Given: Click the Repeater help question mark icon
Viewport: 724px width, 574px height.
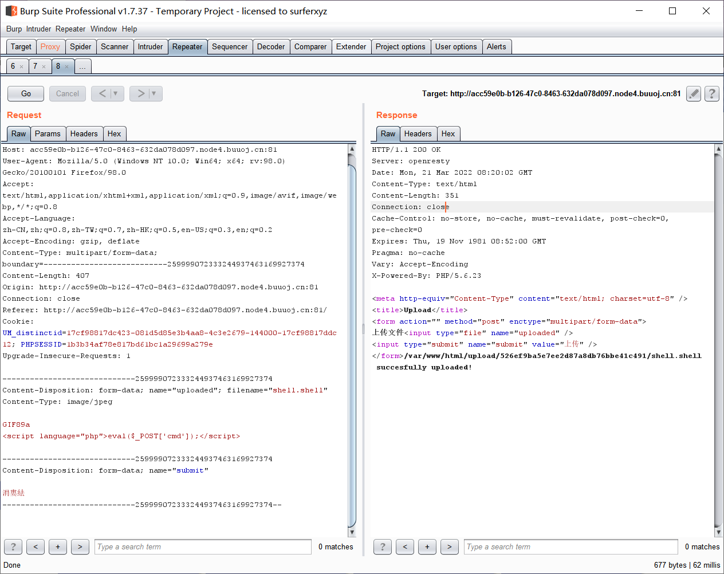Looking at the screenshot, I should tap(712, 93).
